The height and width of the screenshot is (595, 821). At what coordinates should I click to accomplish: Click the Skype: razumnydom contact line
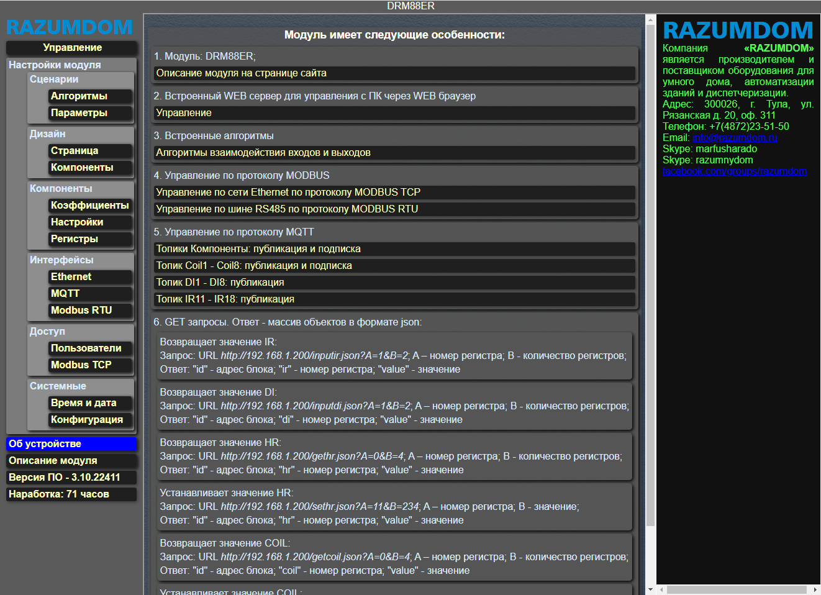pyautogui.click(x=708, y=160)
